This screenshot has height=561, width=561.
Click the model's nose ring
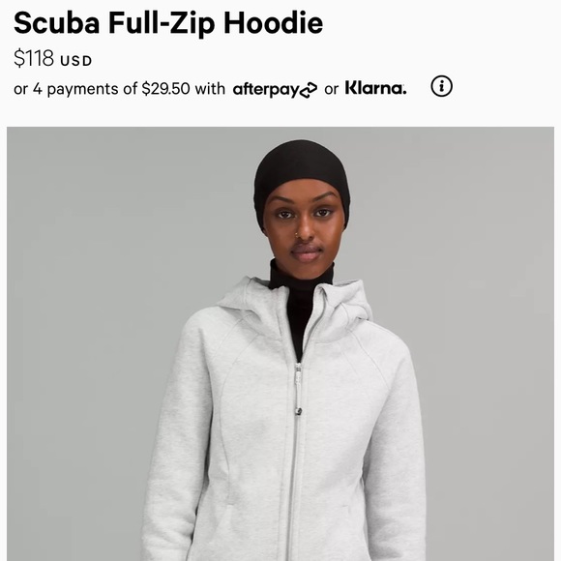[x=296, y=235]
